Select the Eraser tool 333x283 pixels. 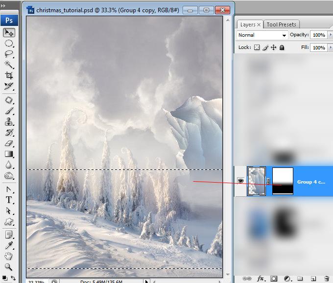pyautogui.click(x=9, y=143)
